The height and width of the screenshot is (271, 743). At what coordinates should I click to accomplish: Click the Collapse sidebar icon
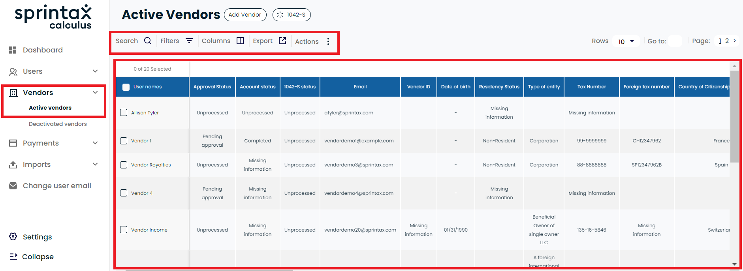[13, 257]
